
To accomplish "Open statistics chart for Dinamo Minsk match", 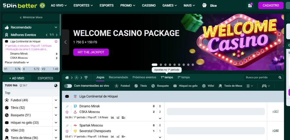I will 112,117.
